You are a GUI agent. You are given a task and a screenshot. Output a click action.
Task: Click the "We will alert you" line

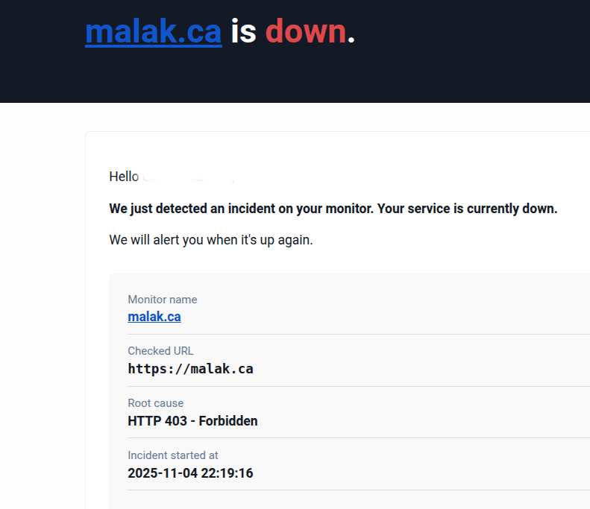(x=210, y=240)
